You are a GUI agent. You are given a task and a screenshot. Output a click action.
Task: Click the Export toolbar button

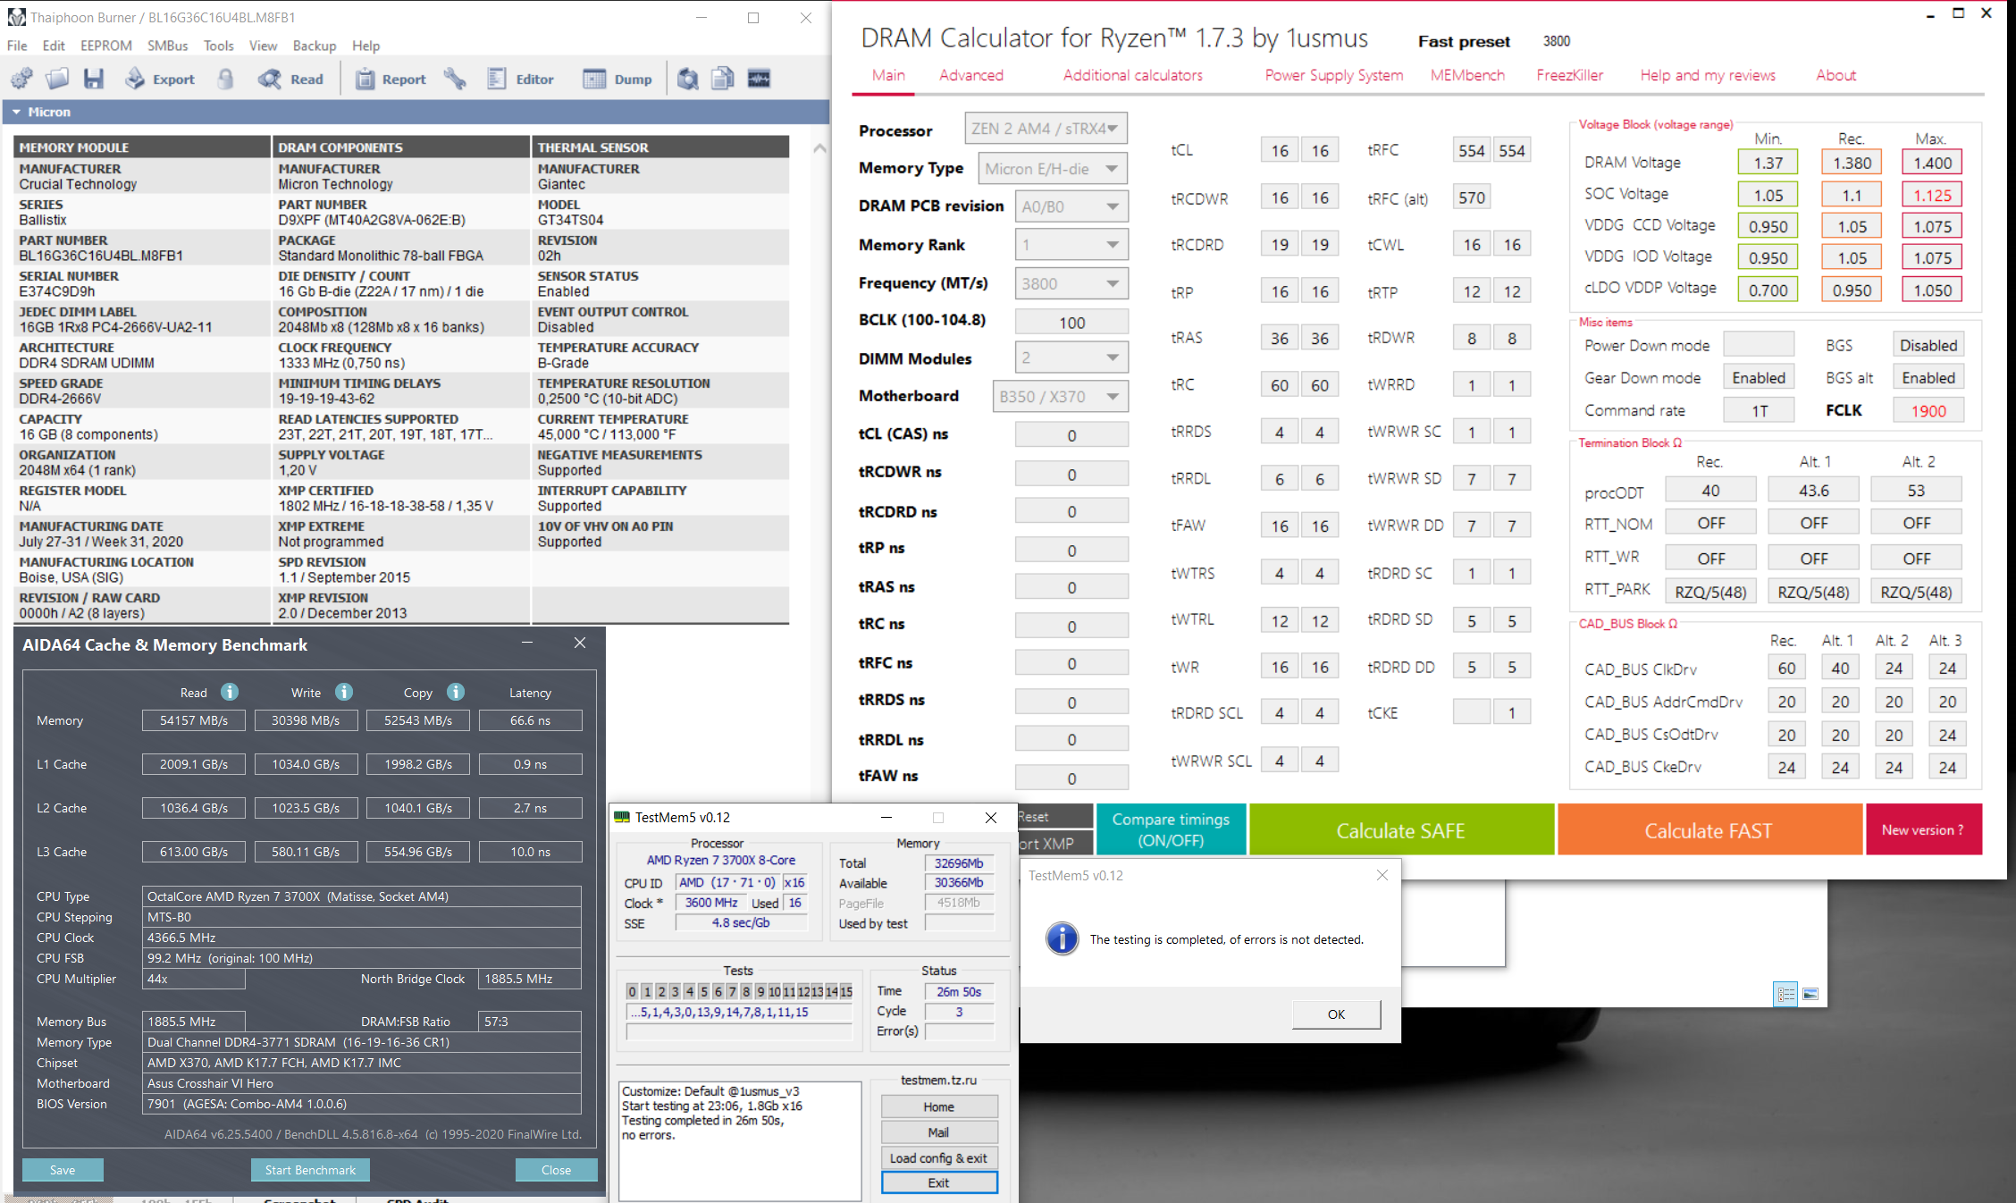[160, 80]
